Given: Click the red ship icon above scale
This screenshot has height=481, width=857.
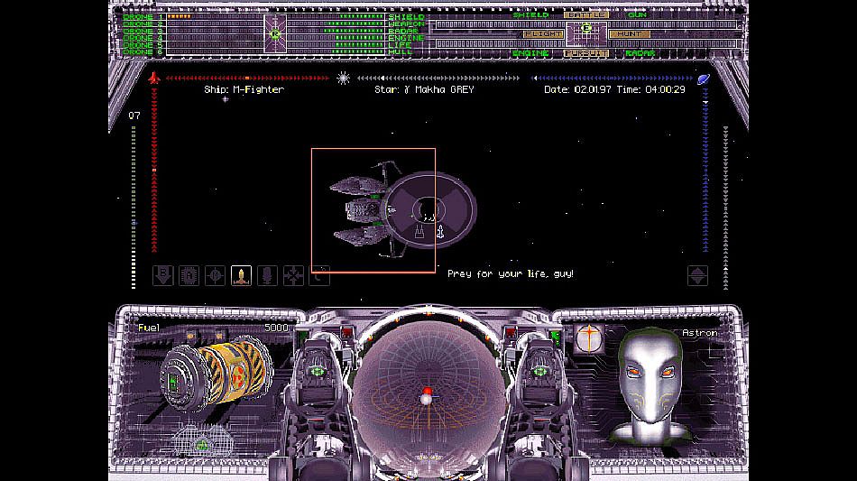Looking at the screenshot, I should [x=154, y=79].
